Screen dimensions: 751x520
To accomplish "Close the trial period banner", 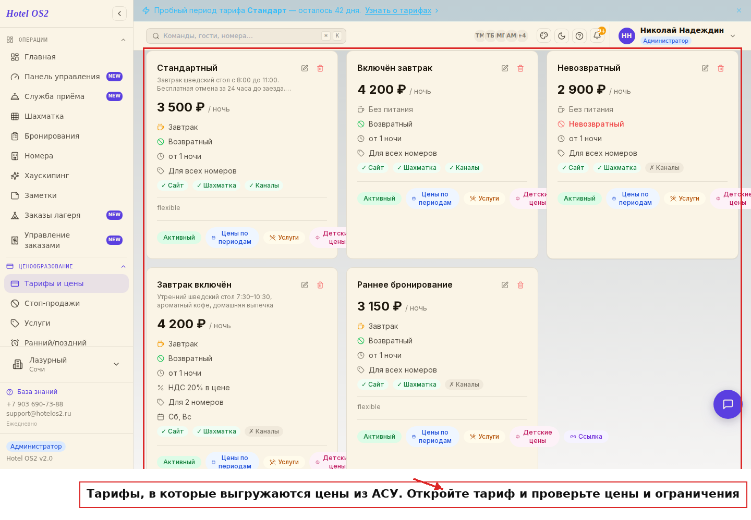I will (739, 10).
